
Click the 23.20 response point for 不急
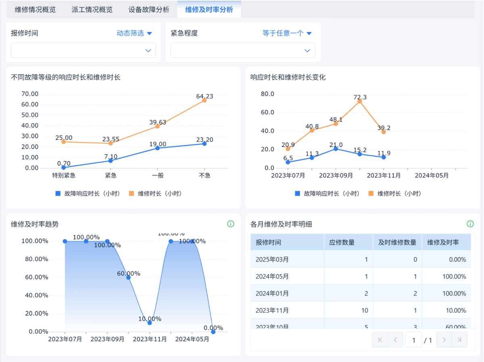pos(204,144)
